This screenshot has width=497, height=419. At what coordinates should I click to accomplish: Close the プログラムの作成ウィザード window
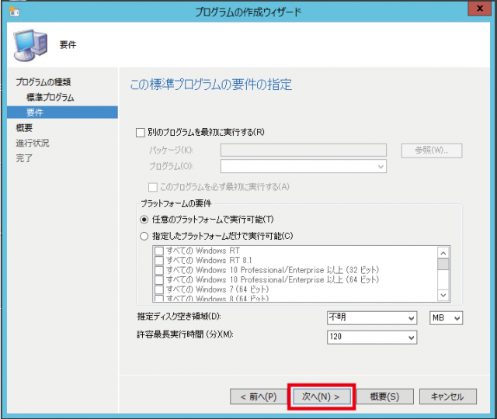(481, 11)
